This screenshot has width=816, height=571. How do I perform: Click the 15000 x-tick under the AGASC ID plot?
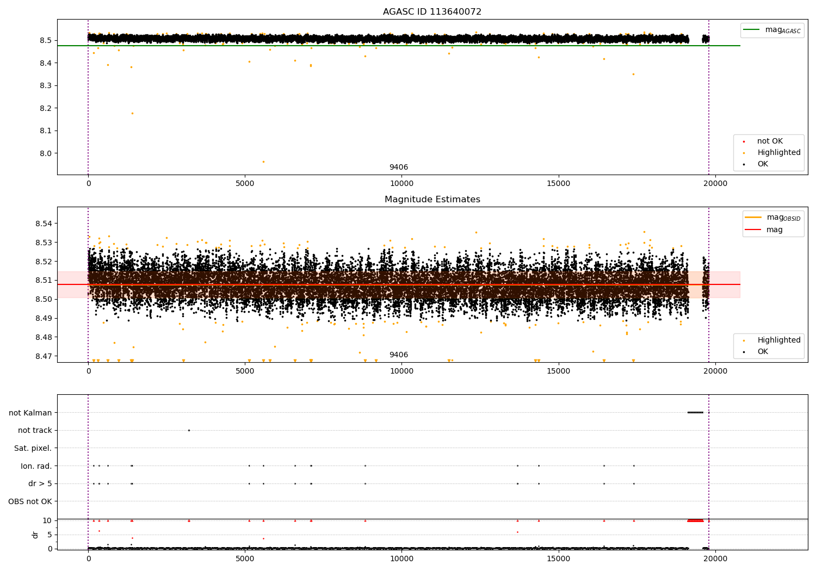point(558,184)
